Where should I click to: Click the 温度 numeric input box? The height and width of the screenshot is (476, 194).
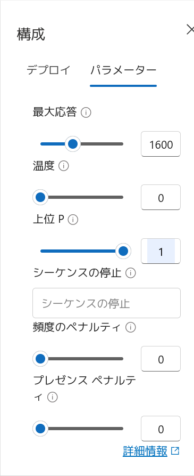(161, 197)
